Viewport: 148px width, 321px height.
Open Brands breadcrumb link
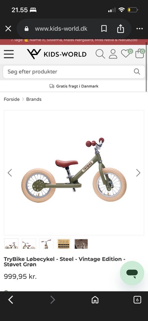34,99
